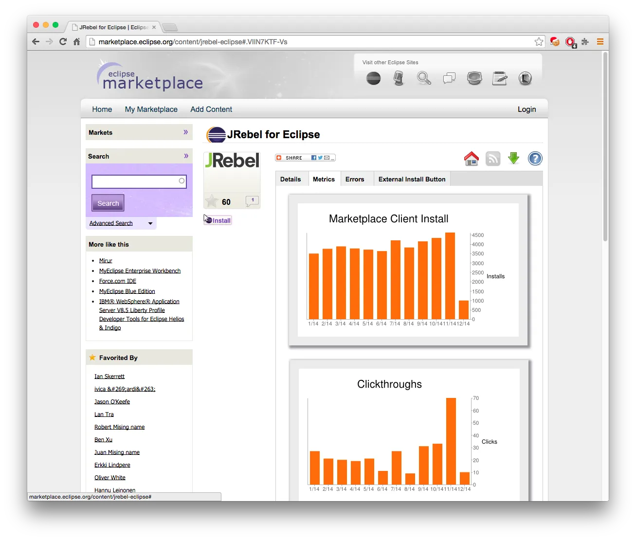Open MyEclipse Blue Edition link
Screen dimensions: 636x540
[127, 291]
